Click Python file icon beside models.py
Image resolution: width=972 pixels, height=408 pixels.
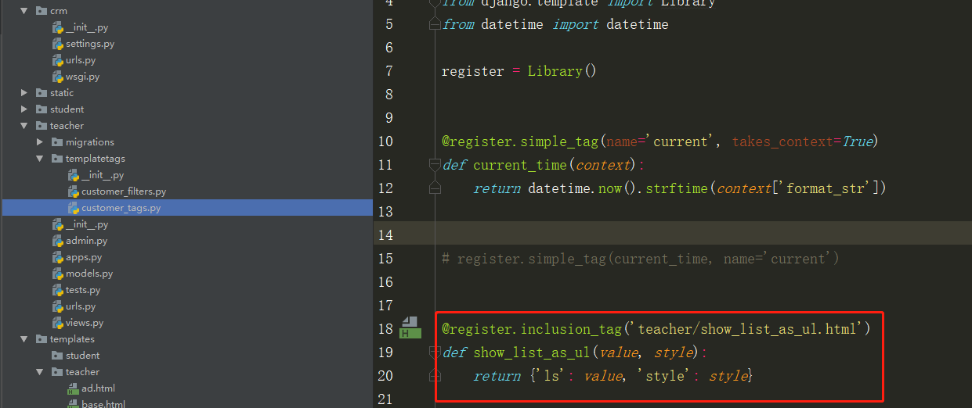point(57,274)
